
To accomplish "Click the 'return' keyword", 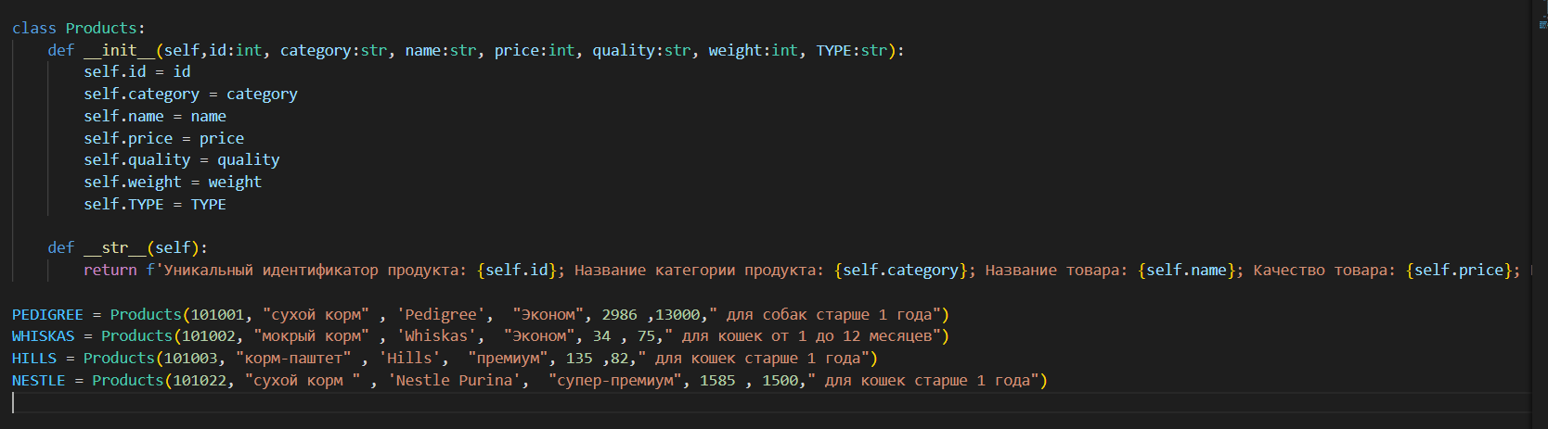I will click(x=110, y=270).
